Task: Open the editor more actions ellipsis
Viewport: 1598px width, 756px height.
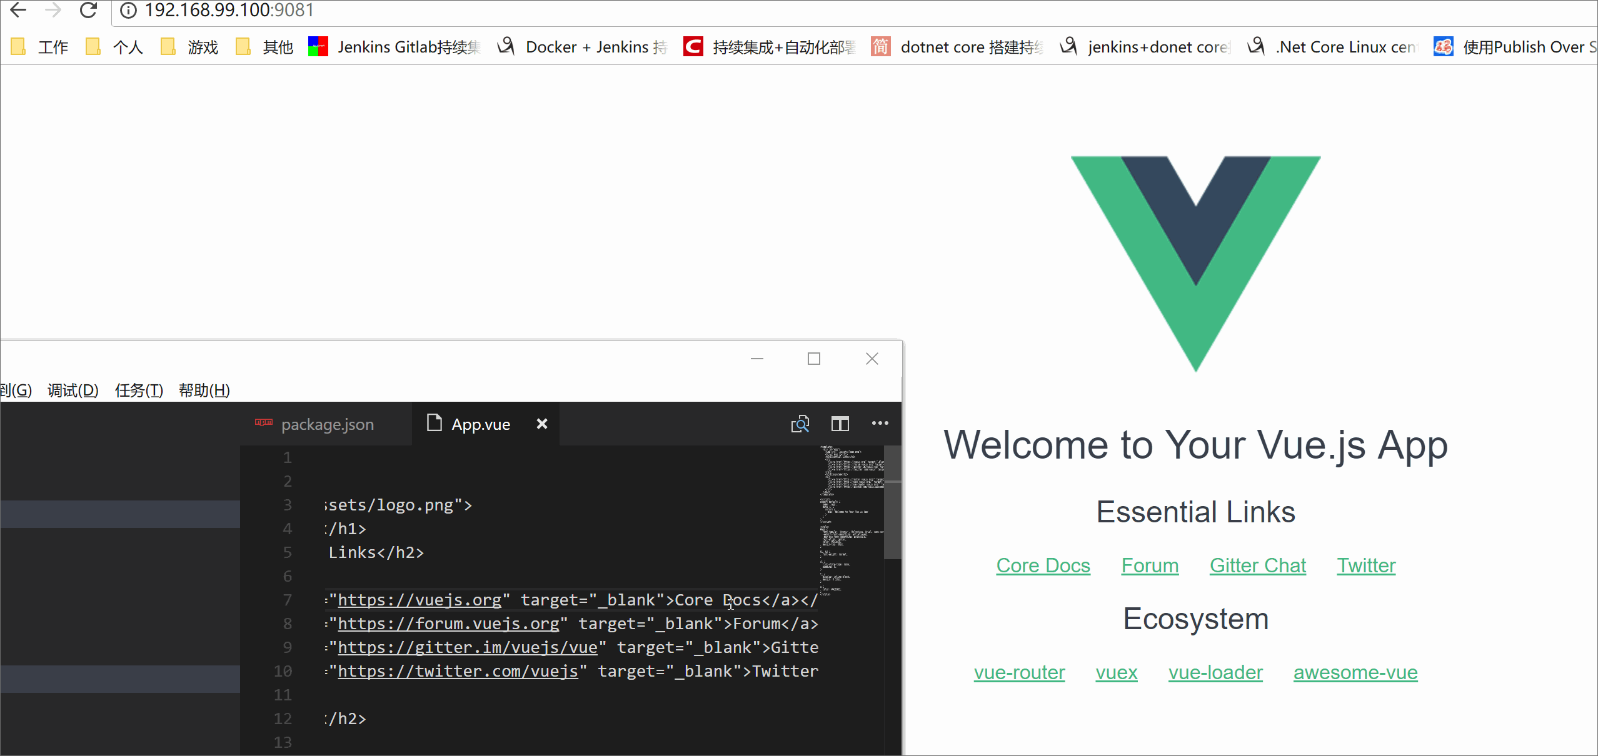Action: point(880,424)
